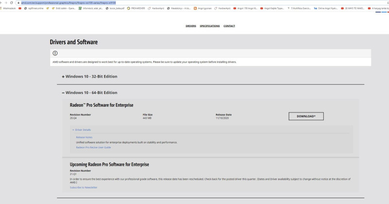389x204 pixels.
Task: Click the upcoming revision number 21.Q1 value
Action: coord(73,174)
